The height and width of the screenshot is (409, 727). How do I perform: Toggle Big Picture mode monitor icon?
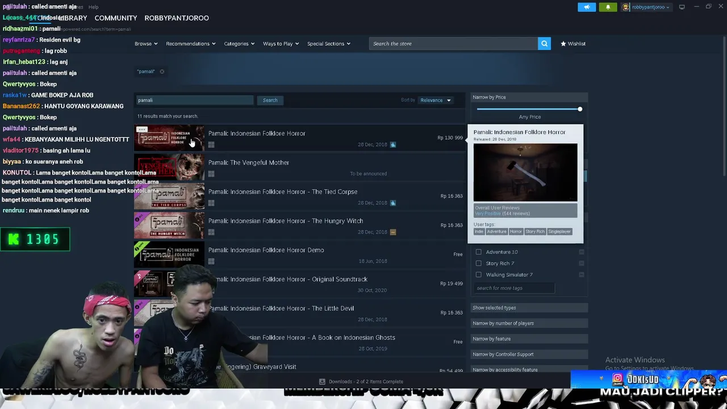[682, 7]
